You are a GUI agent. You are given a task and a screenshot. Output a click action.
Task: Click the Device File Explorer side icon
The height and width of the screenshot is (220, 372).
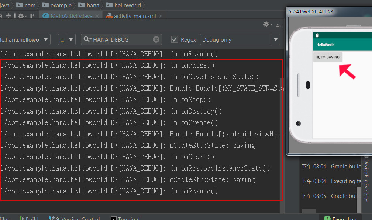[x=366, y=157]
